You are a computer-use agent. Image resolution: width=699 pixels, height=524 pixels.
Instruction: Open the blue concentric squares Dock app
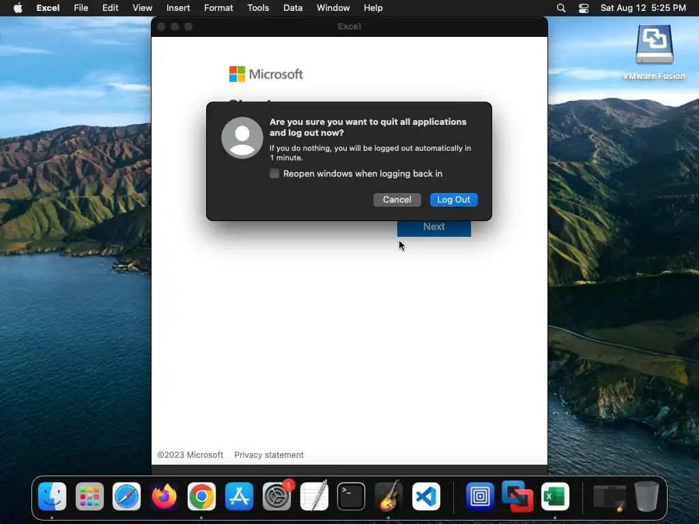pos(480,497)
